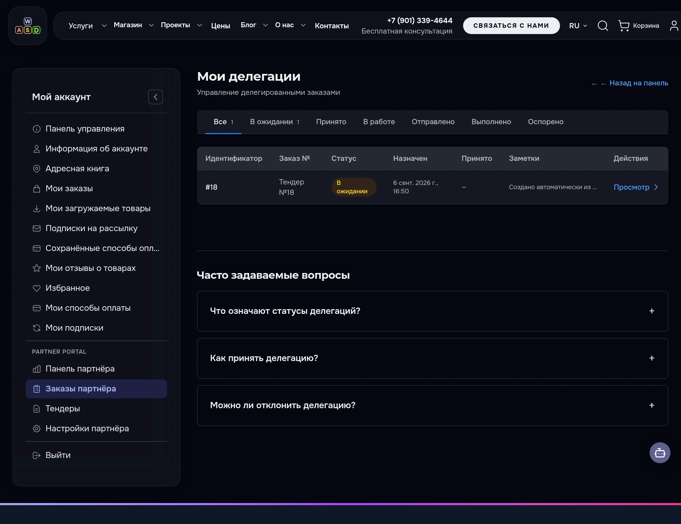
Task: Click the Мои заказы bag icon
Action: (x=36, y=189)
